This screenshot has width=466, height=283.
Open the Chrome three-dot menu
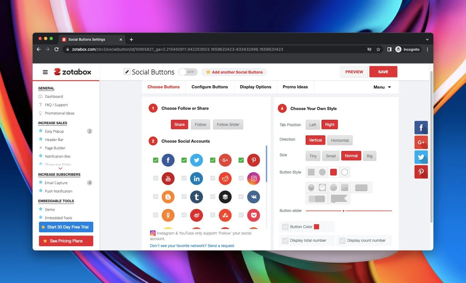pyautogui.click(x=427, y=50)
